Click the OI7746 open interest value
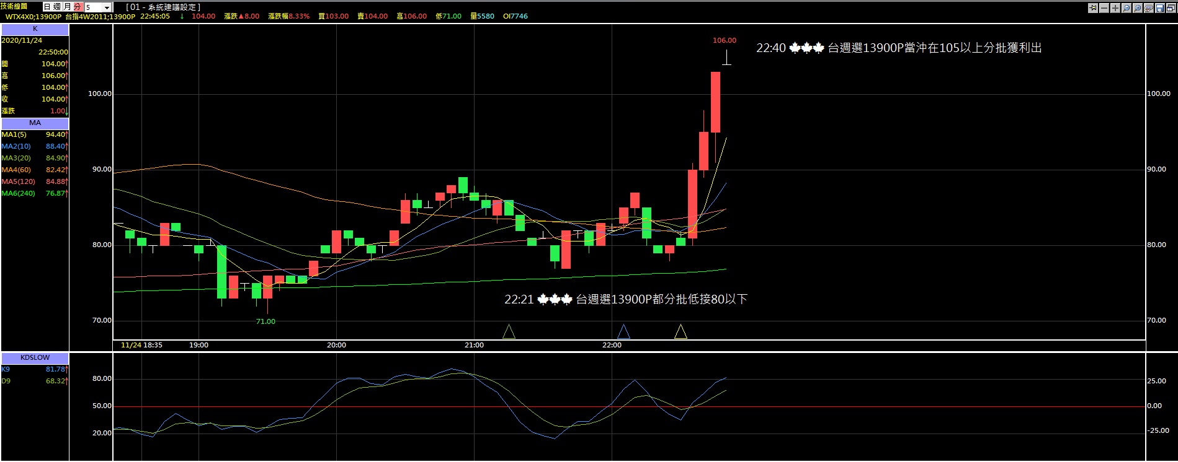The image size is (1178, 462). tap(515, 17)
